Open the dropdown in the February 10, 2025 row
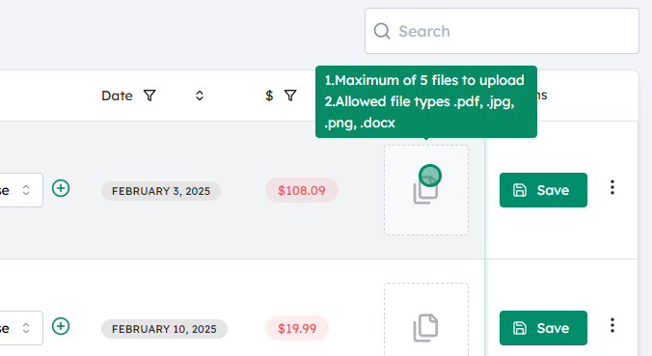The height and width of the screenshot is (356, 652). click(x=21, y=328)
